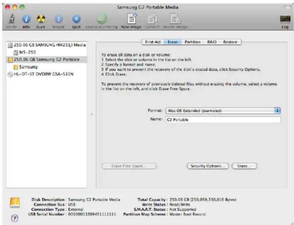Create a New Image from toolbar
294x225 pixels.
(x=132, y=19)
